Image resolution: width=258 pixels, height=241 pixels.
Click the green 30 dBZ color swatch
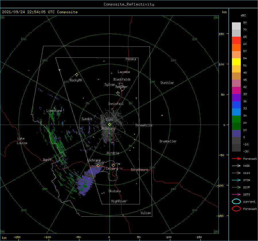pos(236,119)
